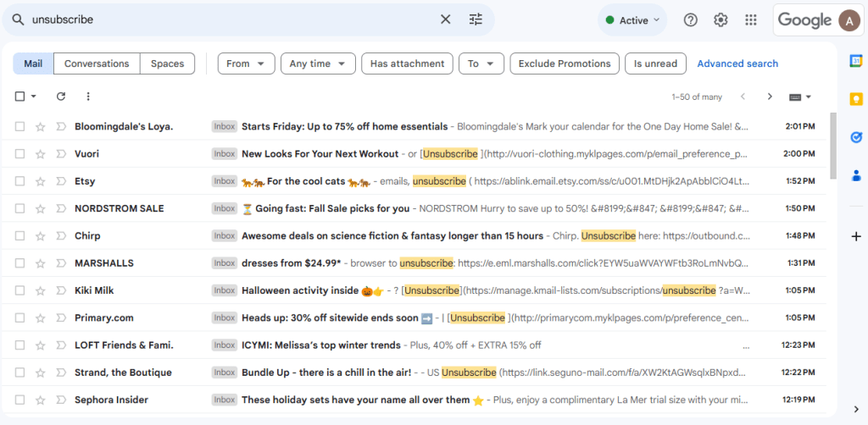The image size is (868, 425).
Task: Click the Advanced search link
Action: point(737,63)
